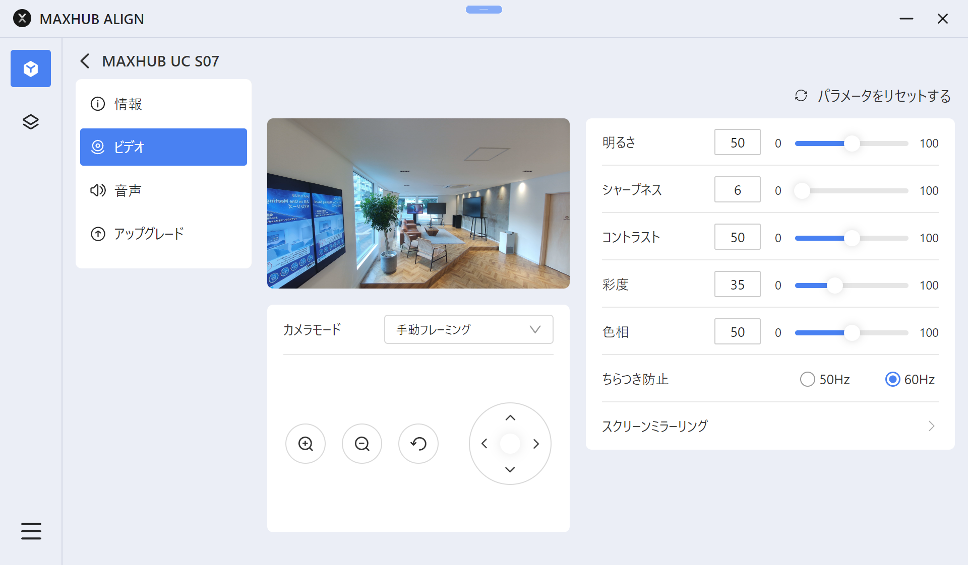Image resolution: width=968 pixels, height=565 pixels.
Task: Pan camera up with the up arrow
Action: [x=510, y=418]
